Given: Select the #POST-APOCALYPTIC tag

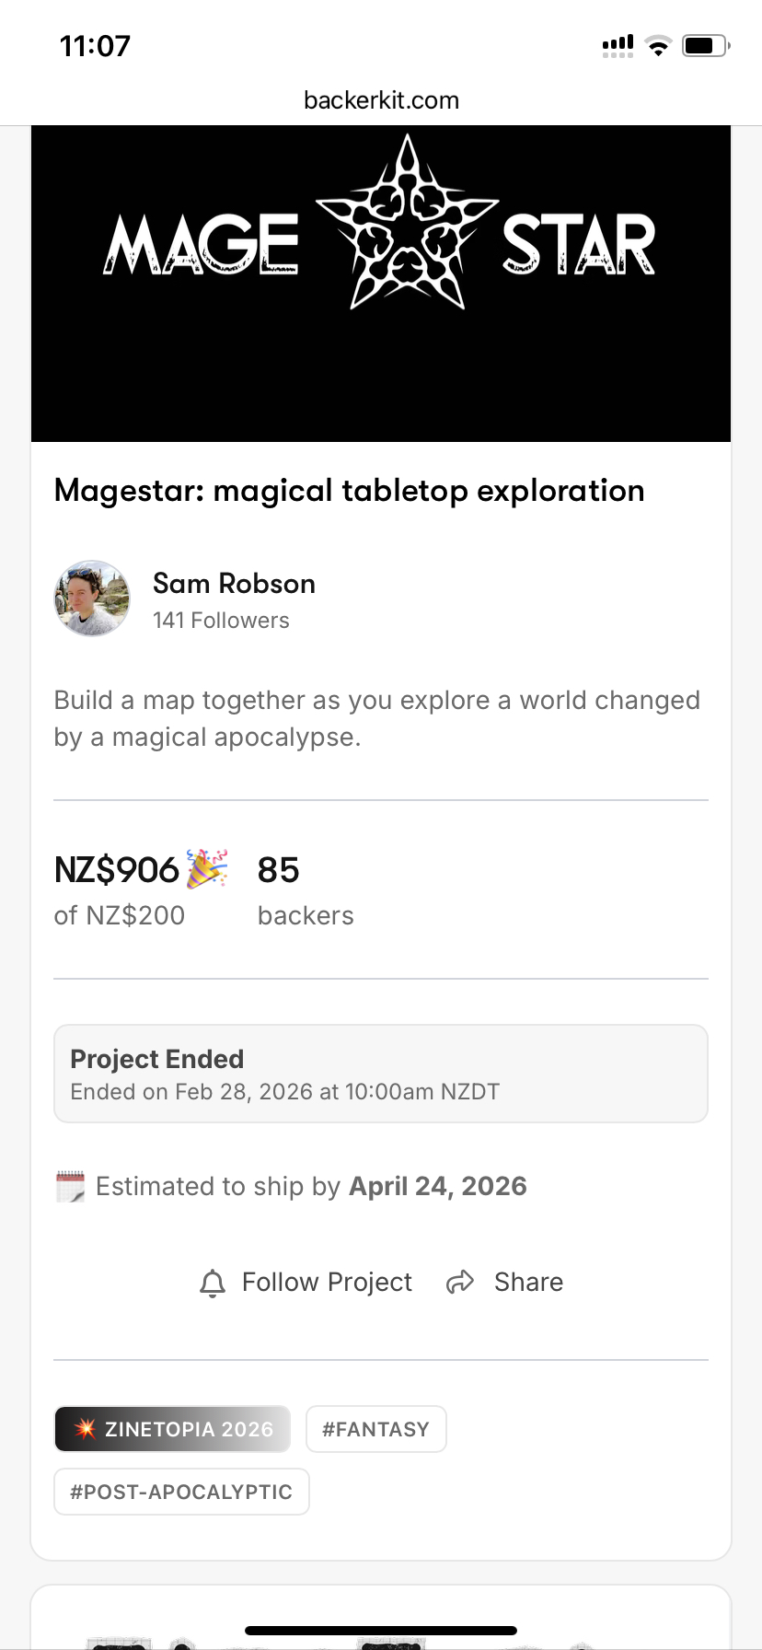Looking at the screenshot, I should (181, 1492).
